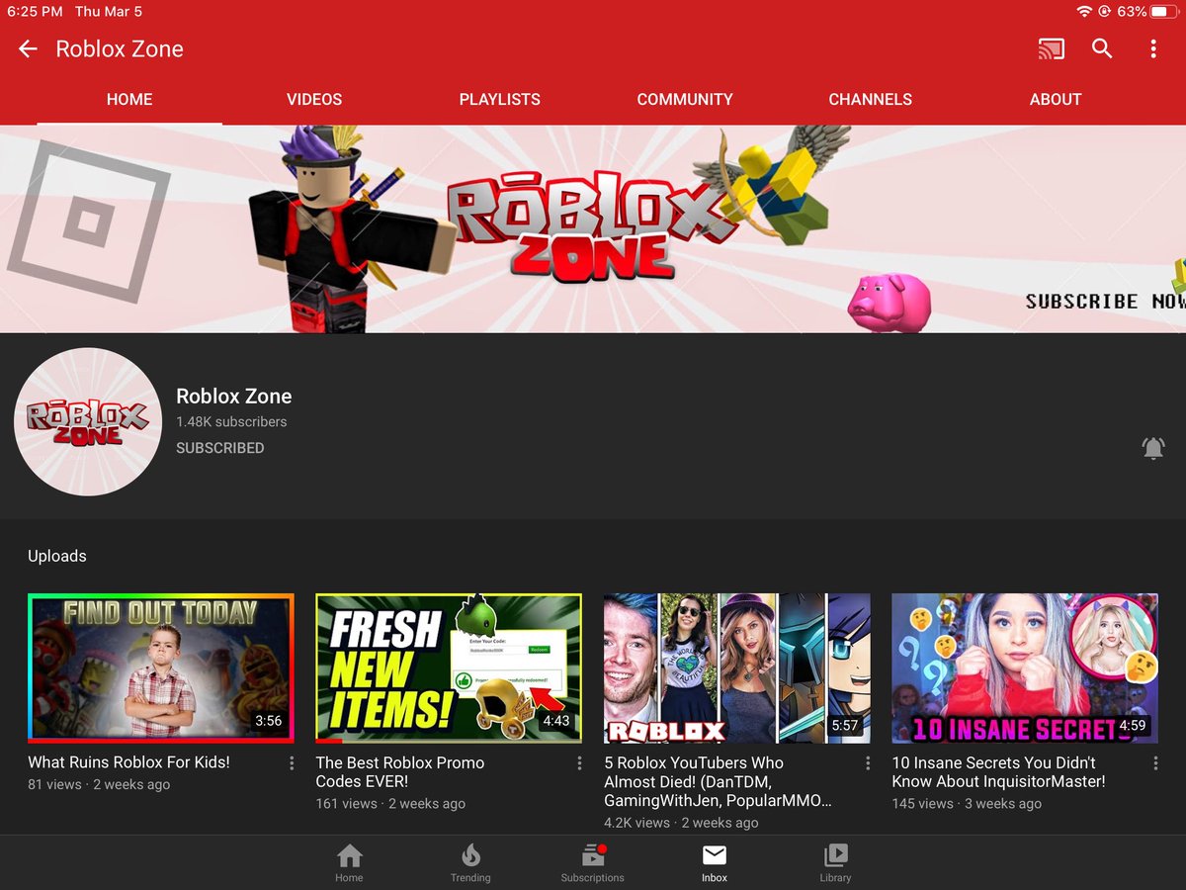Switch to the VIDEOS tab
The height and width of the screenshot is (890, 1186).
click(314, 100)
